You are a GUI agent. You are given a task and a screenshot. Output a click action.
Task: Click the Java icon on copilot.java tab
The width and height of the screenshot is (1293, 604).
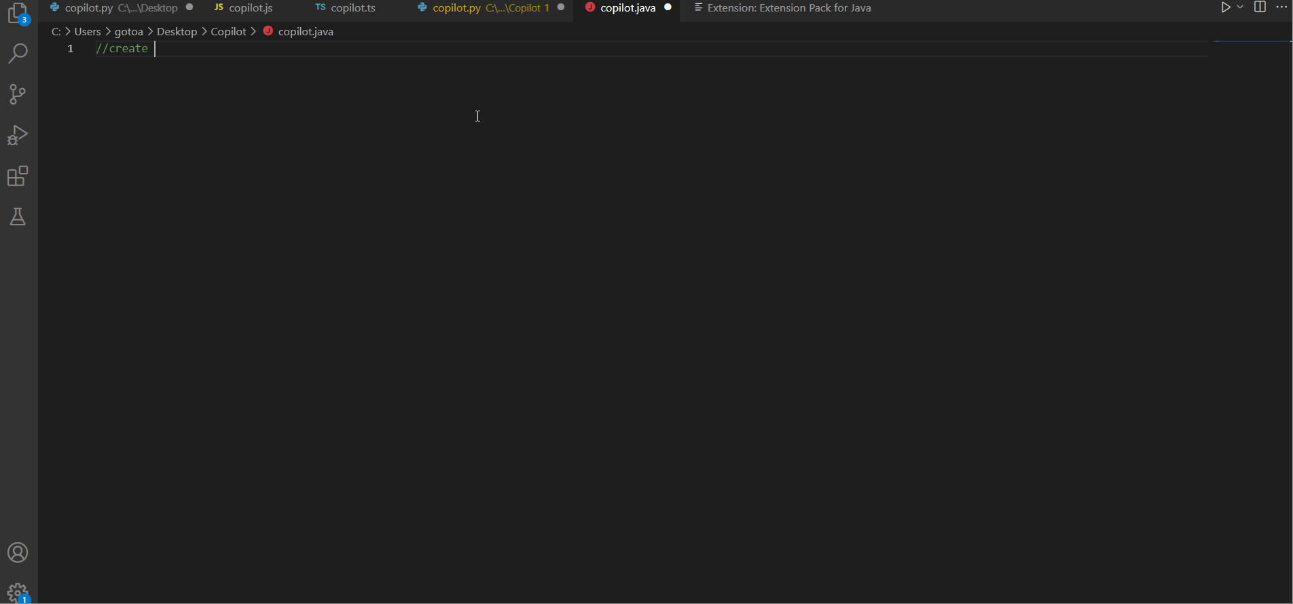[590, 7]
